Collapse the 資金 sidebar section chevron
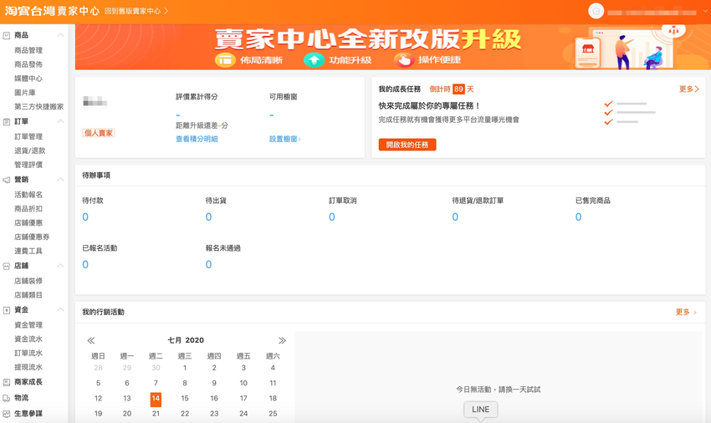Image resolution: width=711 pixels, height=423 pixels. coord(60,309)
